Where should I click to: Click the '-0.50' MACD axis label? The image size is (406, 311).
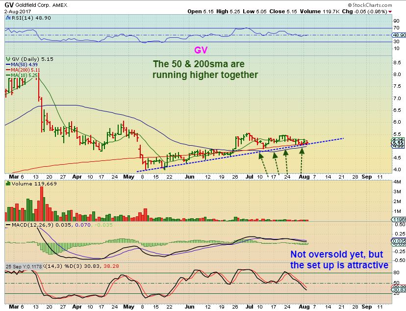399,260
